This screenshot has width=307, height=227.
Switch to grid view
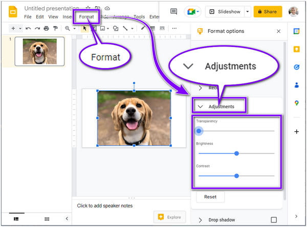point(47,219)
